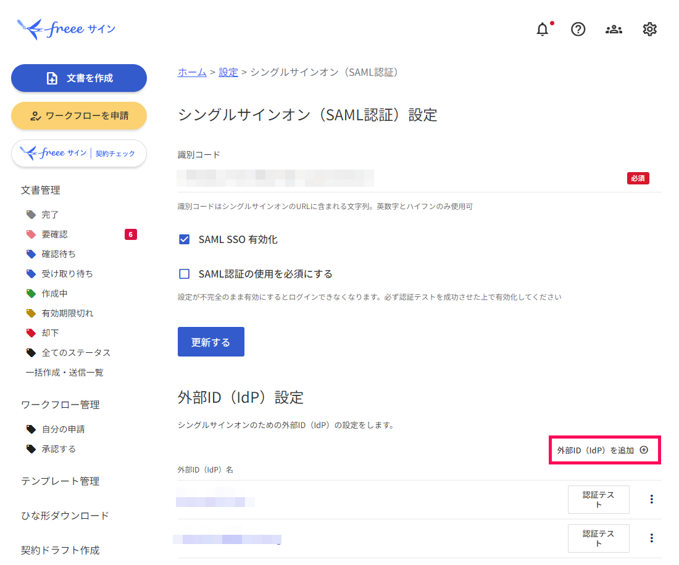The width and height of the screenshot is (679, 565).
Task: Open the settings gear icon
Action: [649, 30]
